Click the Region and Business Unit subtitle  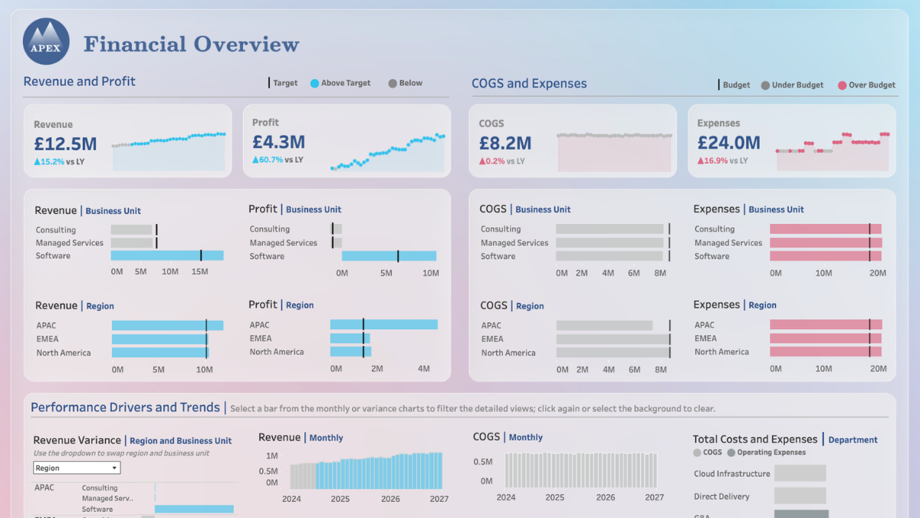pos(181,441)
